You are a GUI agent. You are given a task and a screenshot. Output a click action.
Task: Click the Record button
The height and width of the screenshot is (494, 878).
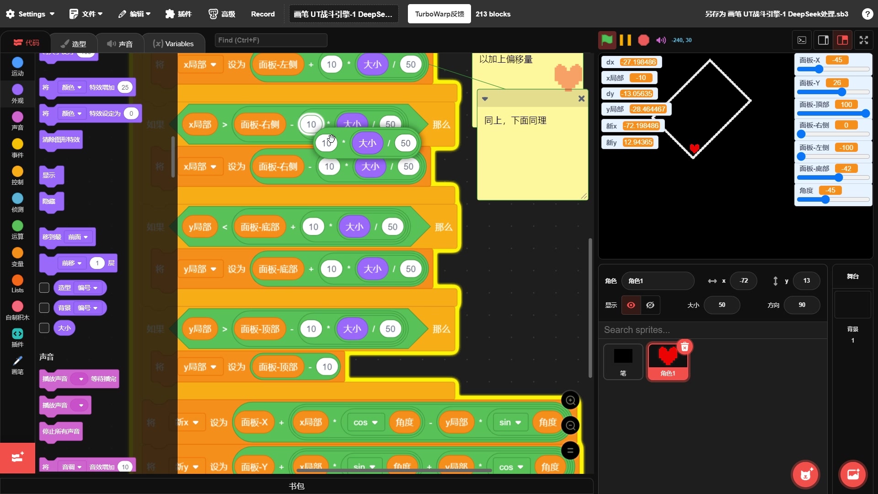point(262,14)
